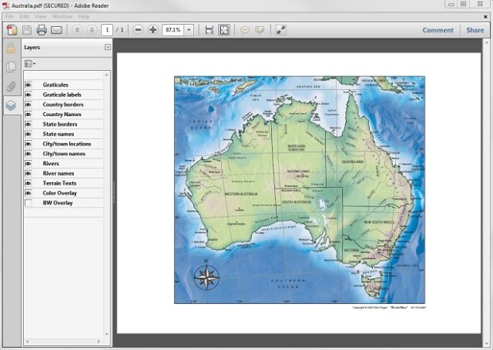493x350 pixels.
Task: Hide the Graticules layer
Action: tap(29, 84)
